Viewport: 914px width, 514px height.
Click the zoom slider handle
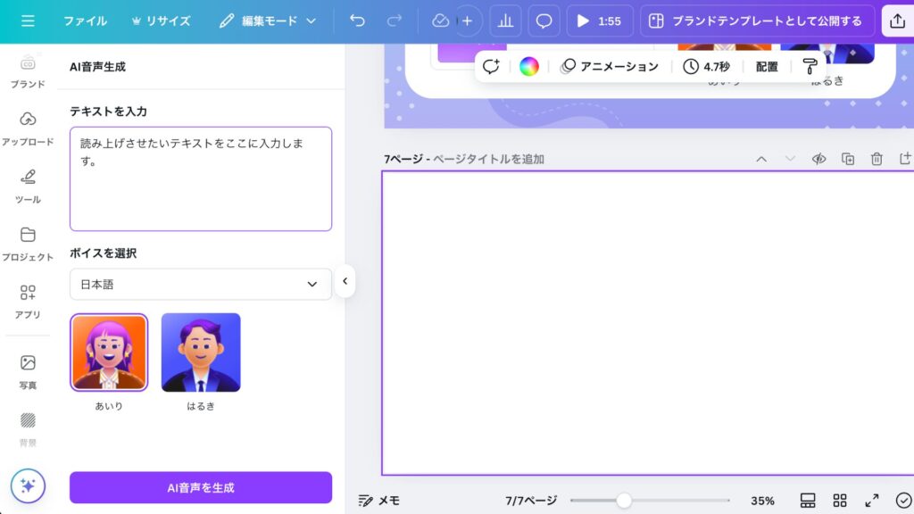624,500
